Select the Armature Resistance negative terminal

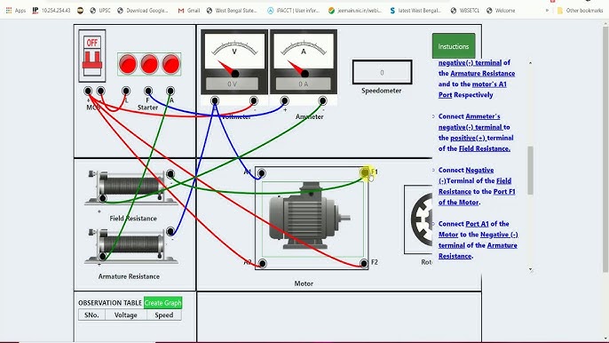[170, 232]
